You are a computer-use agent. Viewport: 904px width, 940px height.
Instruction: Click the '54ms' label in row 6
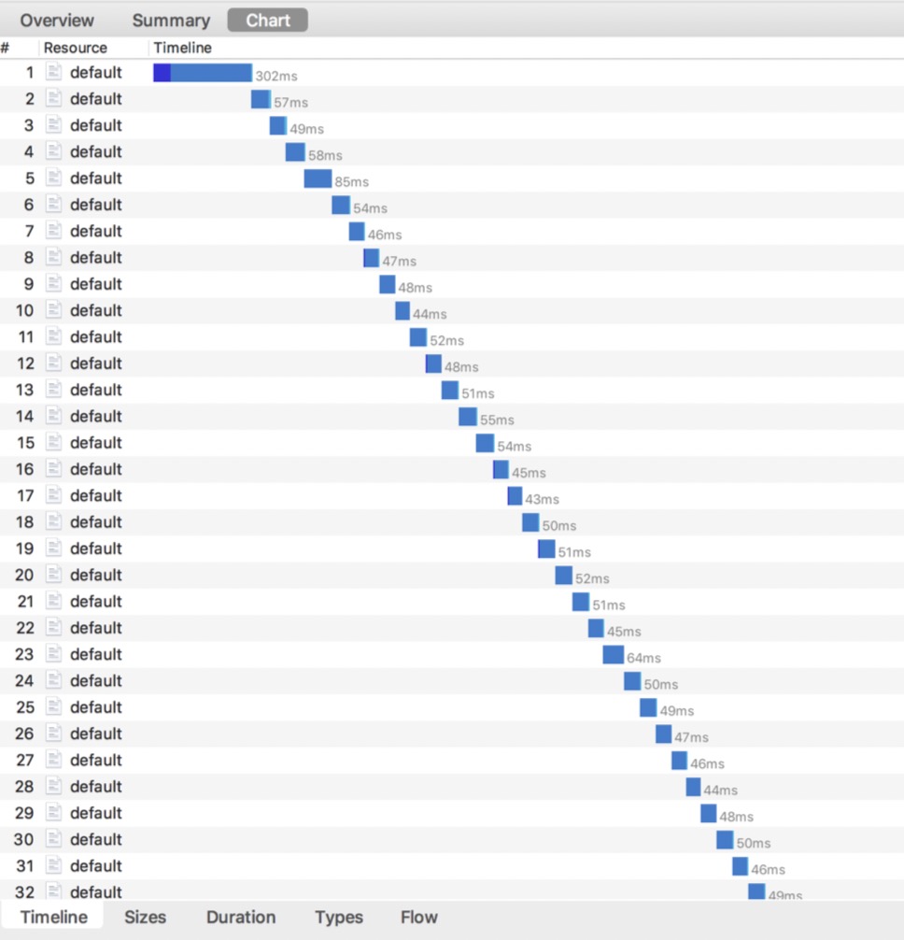pyautogui.click(x=370, y=208)
